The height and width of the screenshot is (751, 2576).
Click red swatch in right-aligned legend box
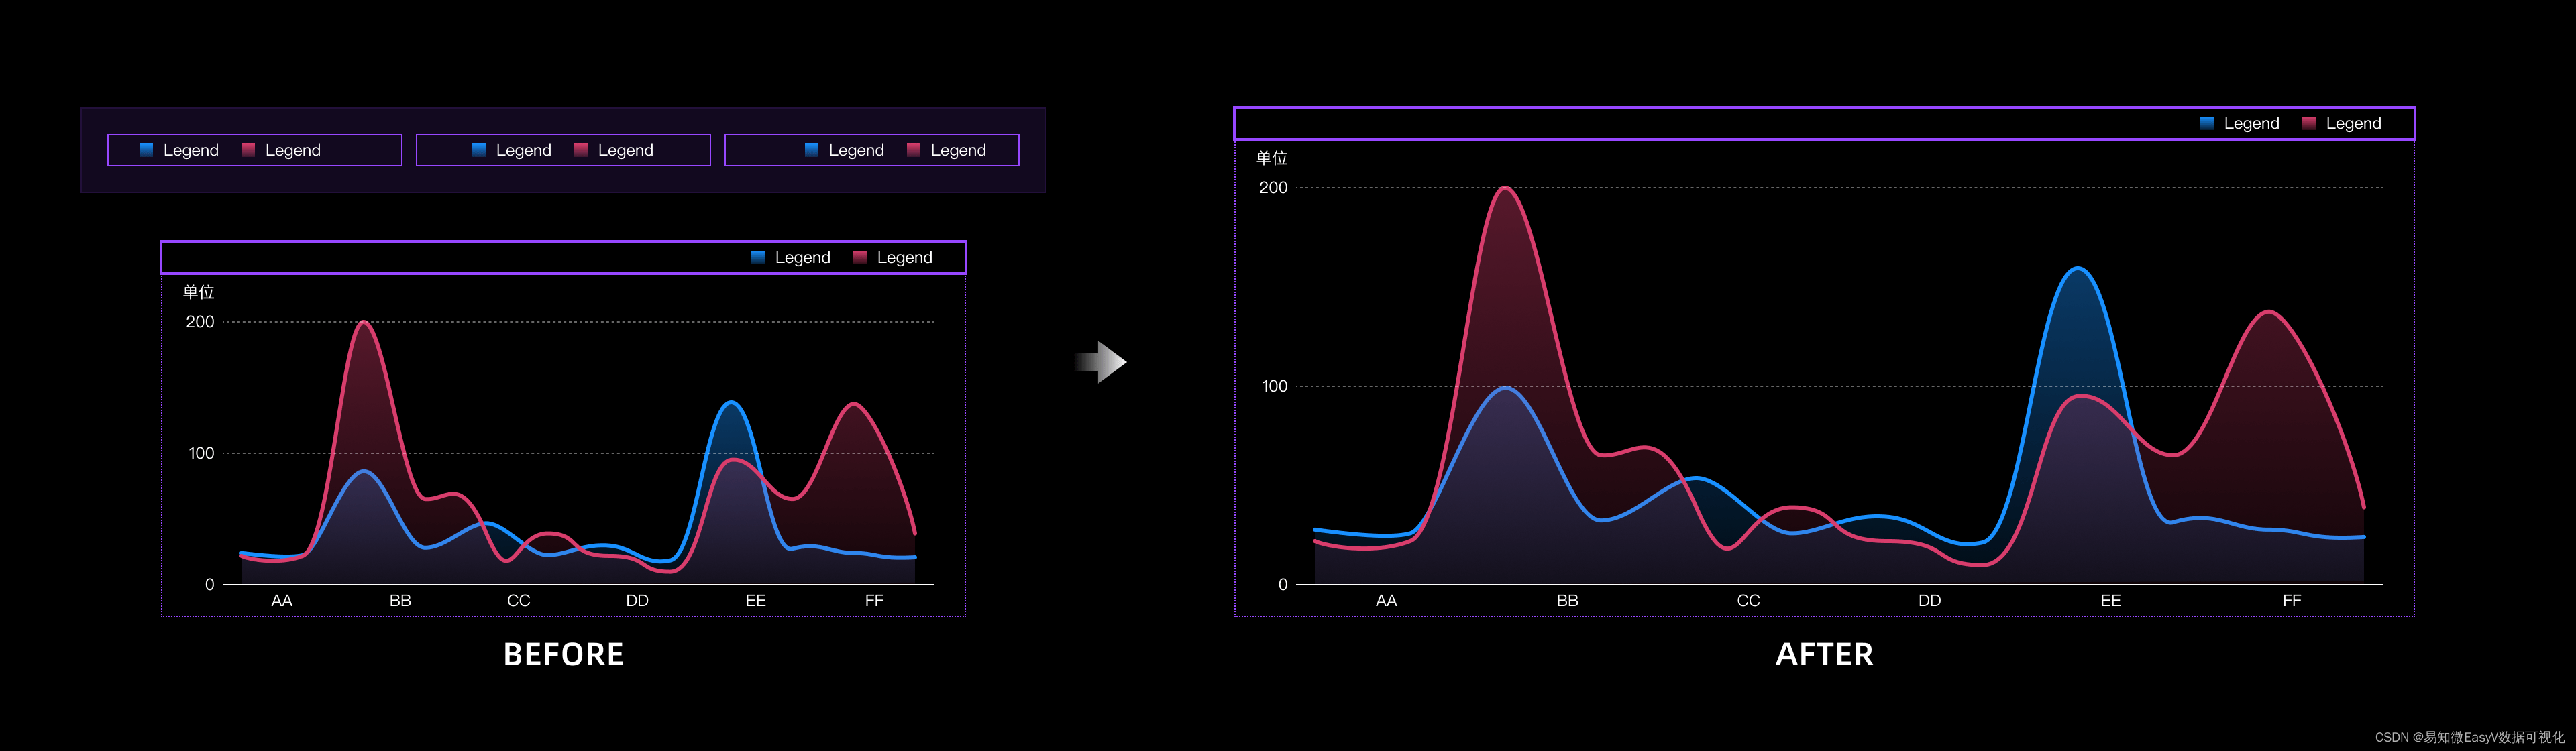(x=914, y=150)
